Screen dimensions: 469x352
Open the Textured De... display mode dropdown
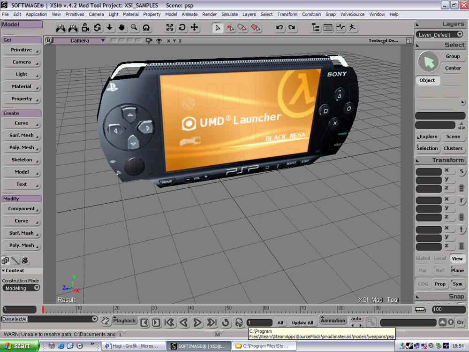coord(383,41)
